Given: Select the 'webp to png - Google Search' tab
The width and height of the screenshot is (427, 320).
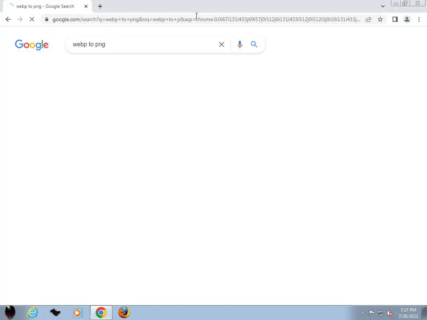Looking at the screenshot, I should click(45, 6).
